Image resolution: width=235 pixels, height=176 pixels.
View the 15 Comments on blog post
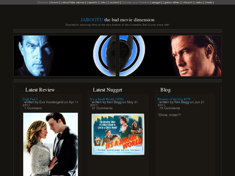click(x=169, y=108)
